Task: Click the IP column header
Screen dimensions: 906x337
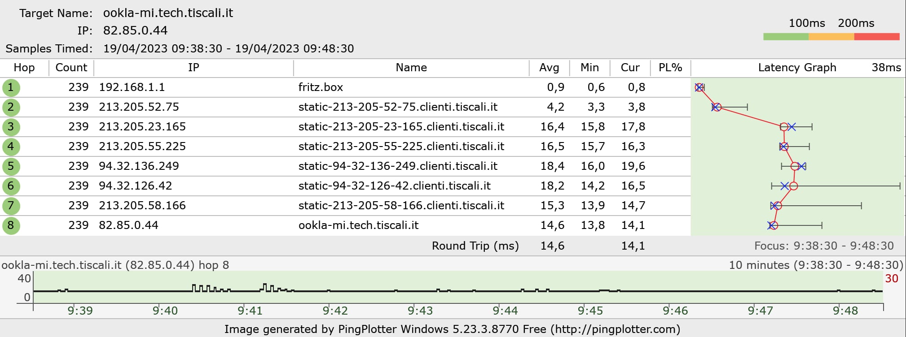Action: click(194, 68)
